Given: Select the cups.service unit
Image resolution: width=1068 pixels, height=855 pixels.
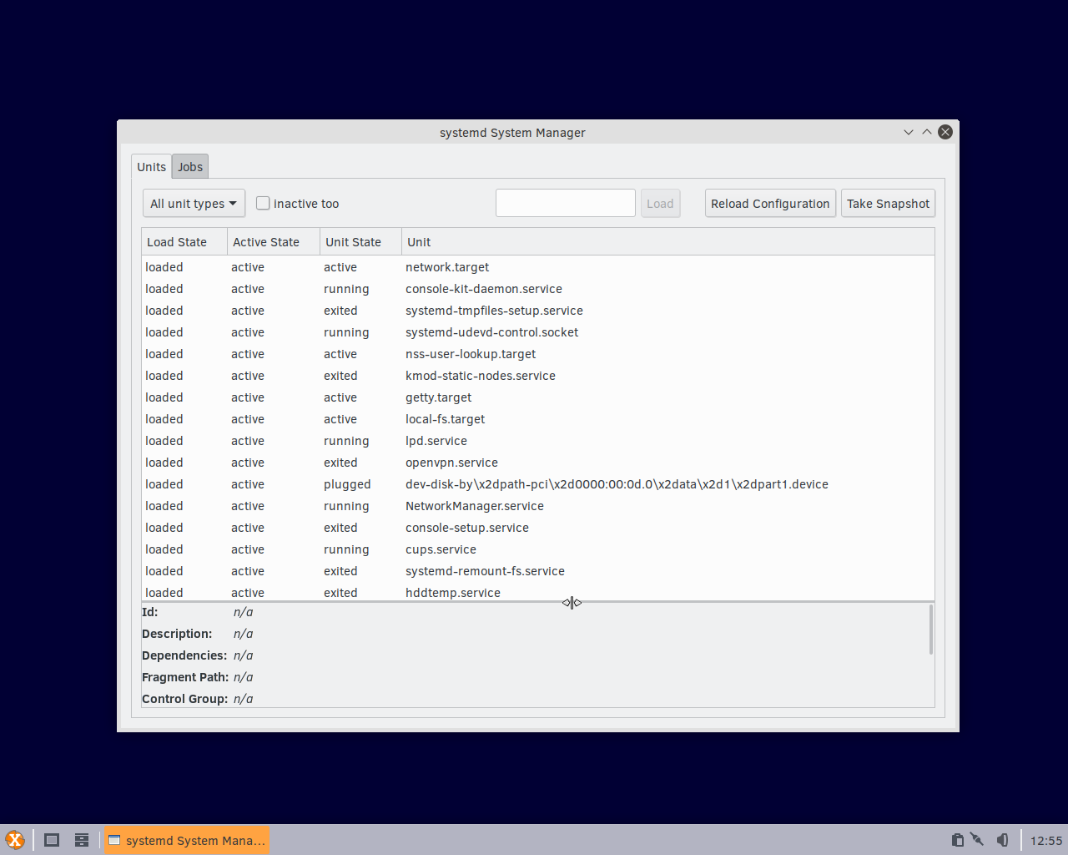Looking at the screenshot, I should pyautogui.click(x=538, y=549).
